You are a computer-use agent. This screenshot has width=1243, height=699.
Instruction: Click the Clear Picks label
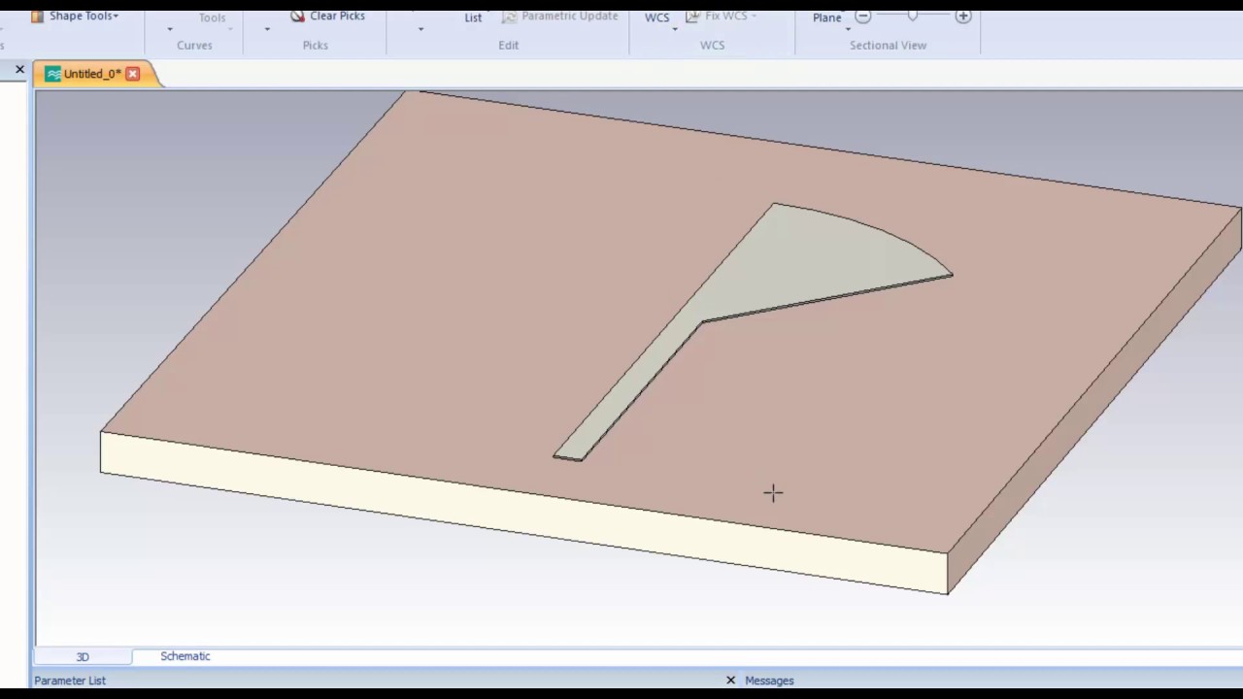click(x=337, y=17)
